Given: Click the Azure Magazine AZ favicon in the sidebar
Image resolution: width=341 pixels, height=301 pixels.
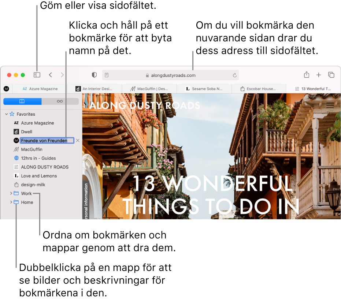Looking at the screenshot, I should 16,123.
